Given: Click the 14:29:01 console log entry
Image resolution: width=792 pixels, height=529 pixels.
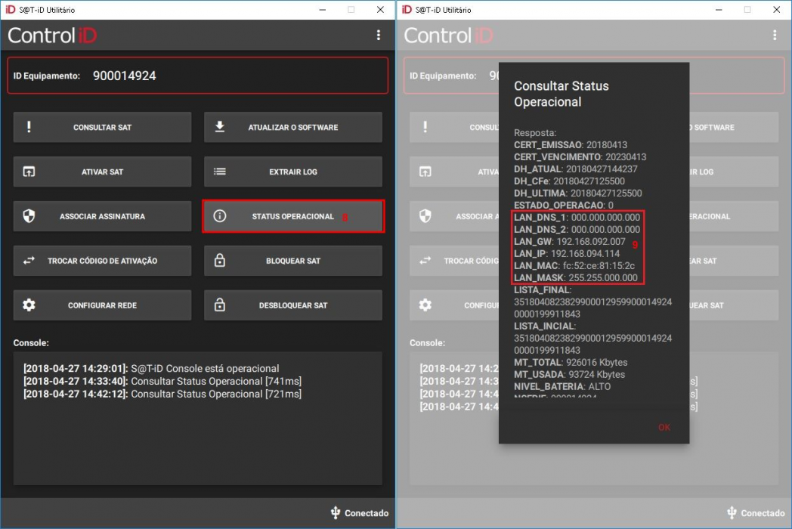Looking at the screenshot, I should point(151,368).
